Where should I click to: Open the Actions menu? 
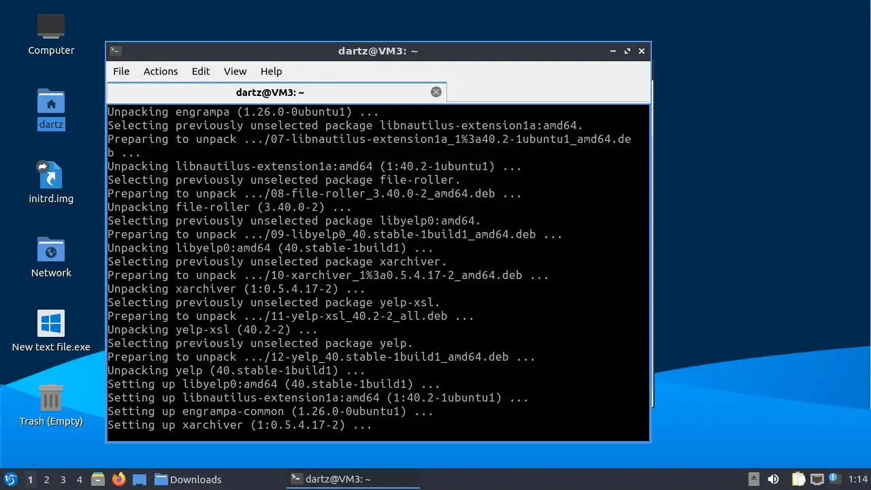161,71
